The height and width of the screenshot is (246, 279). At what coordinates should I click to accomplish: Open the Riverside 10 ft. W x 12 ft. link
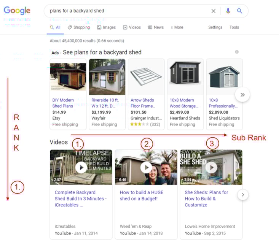[105, 103]
